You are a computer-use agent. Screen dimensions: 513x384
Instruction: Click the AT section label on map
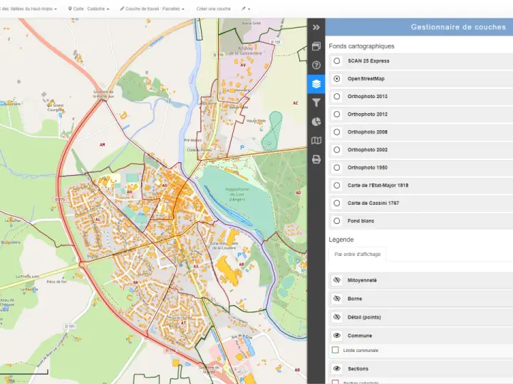click(183, 323)
